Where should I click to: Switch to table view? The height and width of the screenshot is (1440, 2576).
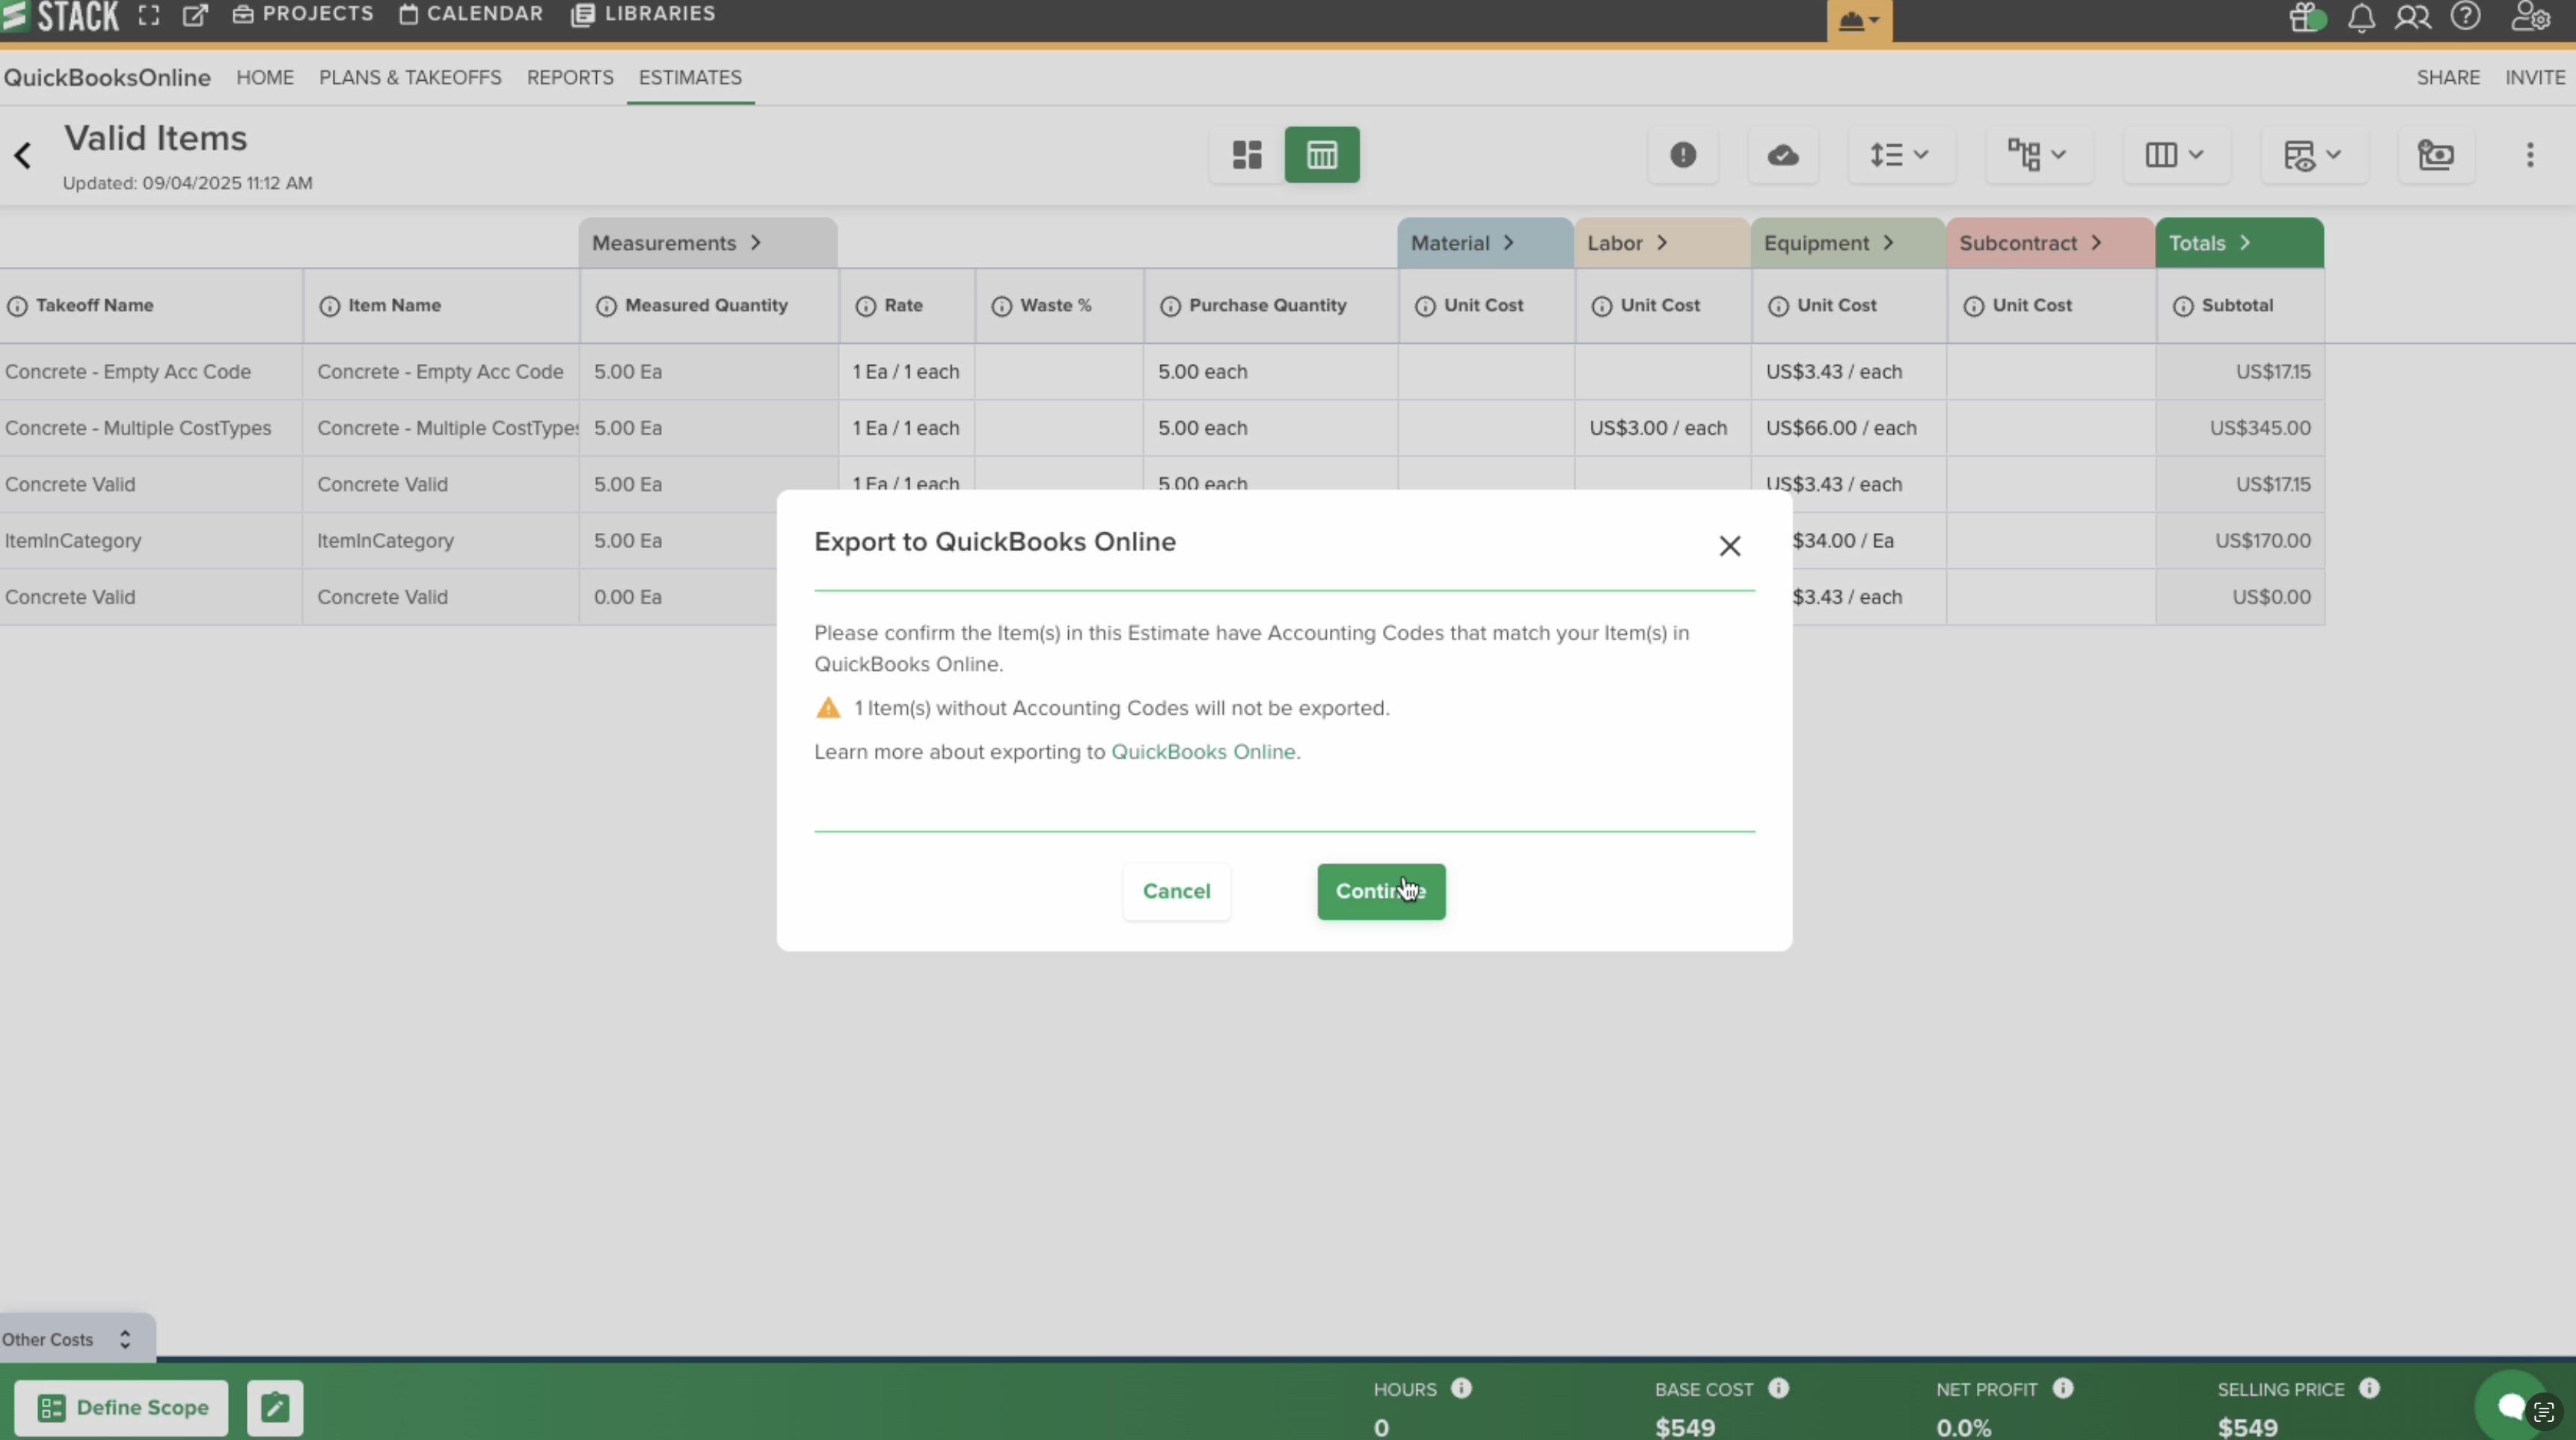1322,155
